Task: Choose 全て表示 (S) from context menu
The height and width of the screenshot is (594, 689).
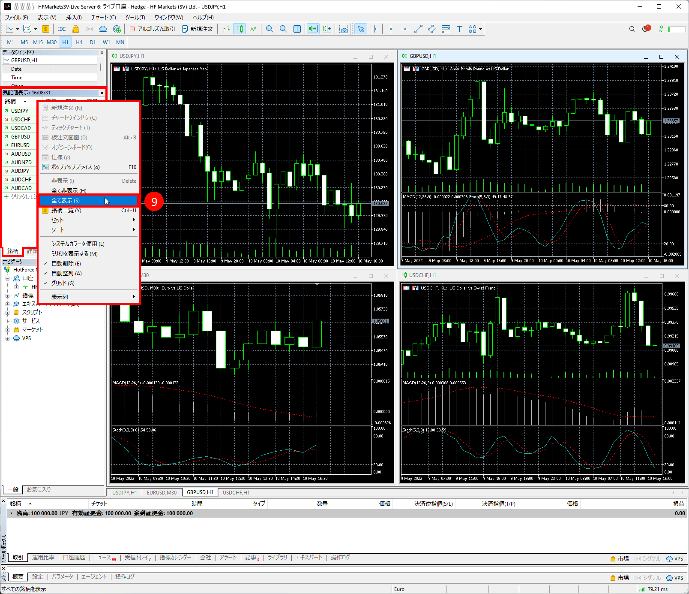Action: pyautogui.click(x=66, y=201)
